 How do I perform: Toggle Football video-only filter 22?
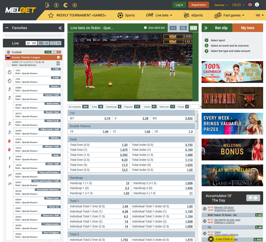point(56,52)
